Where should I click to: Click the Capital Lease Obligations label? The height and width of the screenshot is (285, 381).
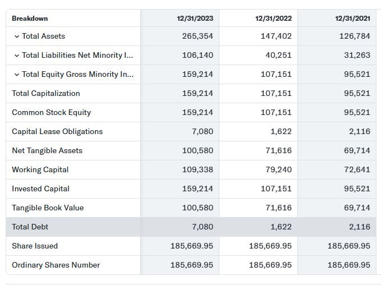[57, 131]
